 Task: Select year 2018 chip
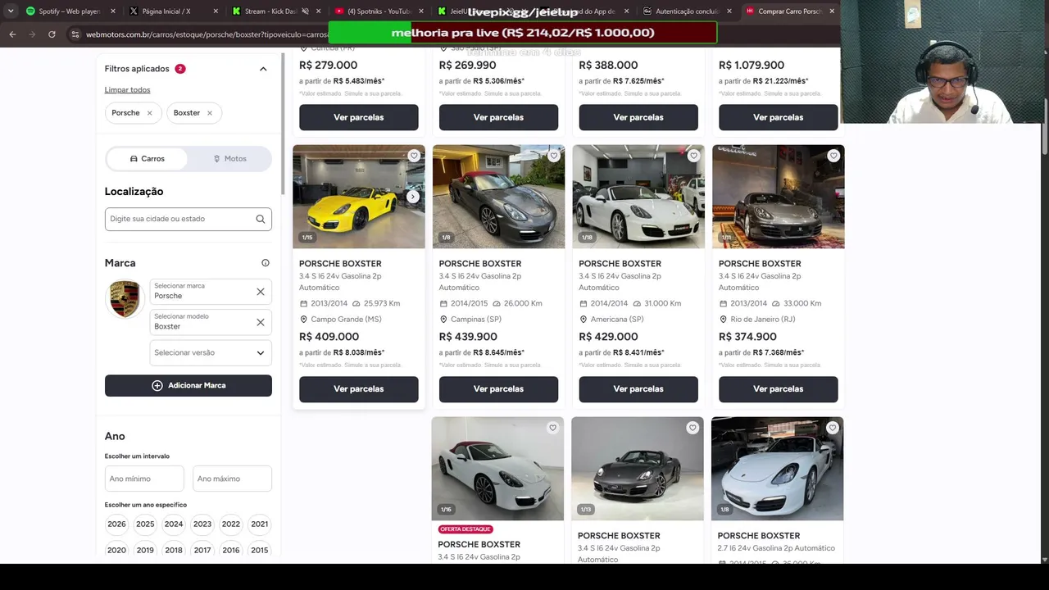[174, 551]
